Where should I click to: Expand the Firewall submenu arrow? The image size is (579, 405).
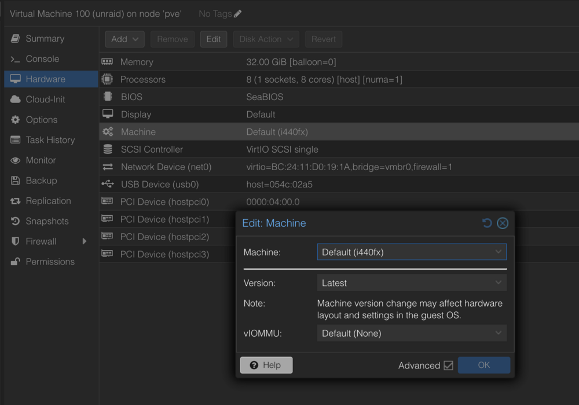click(x=85, y=241)
